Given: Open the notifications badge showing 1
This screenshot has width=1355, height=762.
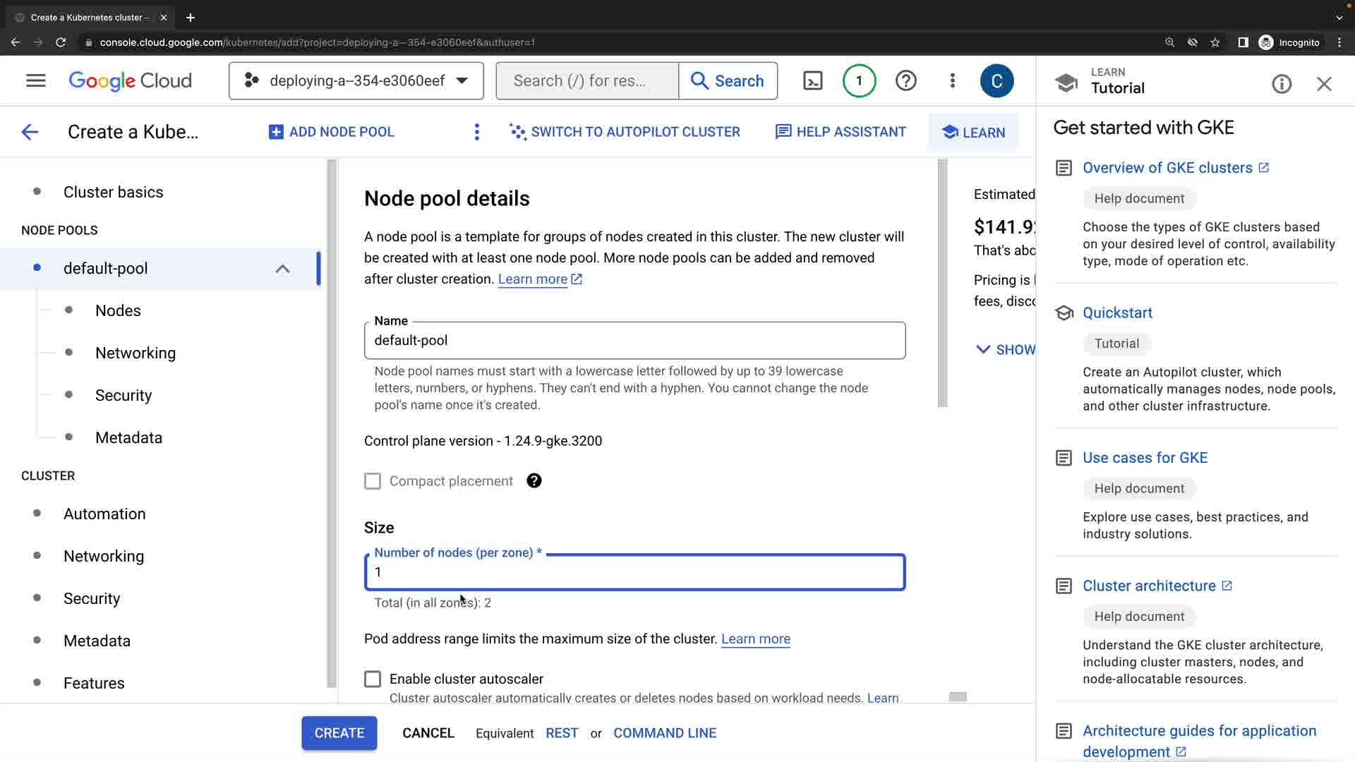Looking at the screenshot, I should point(859,80).
